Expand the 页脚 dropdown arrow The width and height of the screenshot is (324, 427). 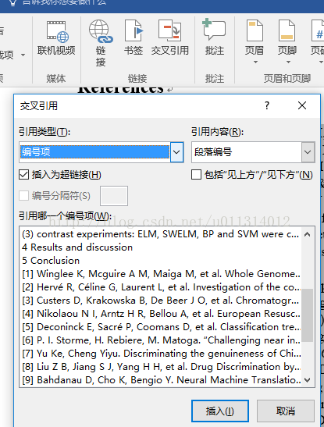tap(288, 62)
